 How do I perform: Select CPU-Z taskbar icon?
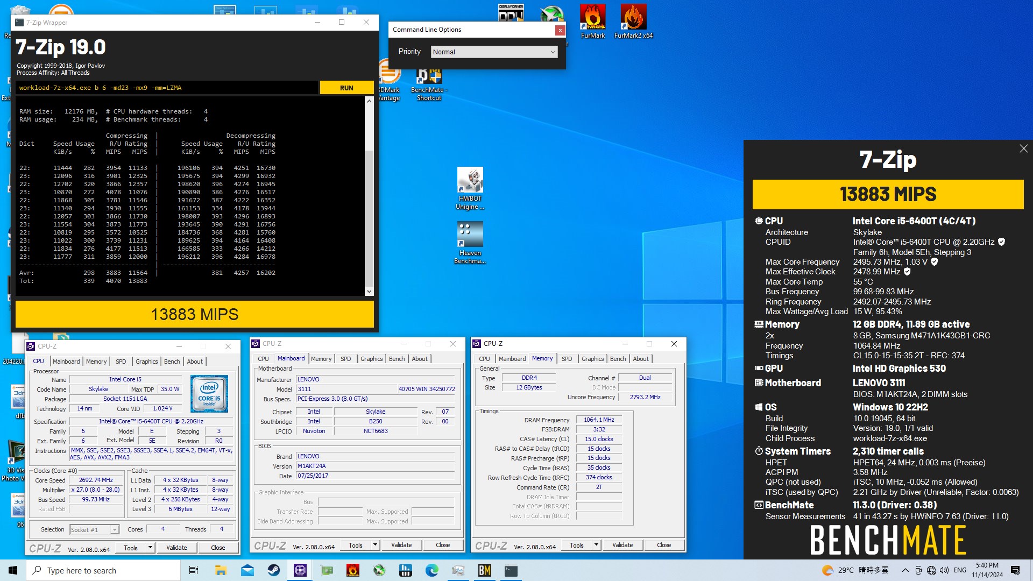coord(300,570)
